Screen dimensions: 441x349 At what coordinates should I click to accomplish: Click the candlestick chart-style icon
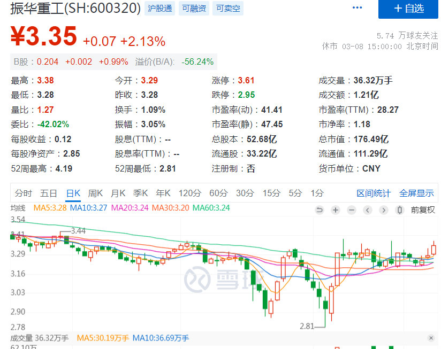399,210
